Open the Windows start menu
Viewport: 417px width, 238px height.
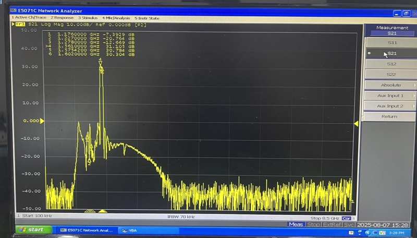coord(33,230)
